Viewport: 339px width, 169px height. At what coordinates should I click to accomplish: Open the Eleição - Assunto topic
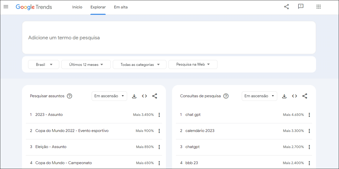51,147
